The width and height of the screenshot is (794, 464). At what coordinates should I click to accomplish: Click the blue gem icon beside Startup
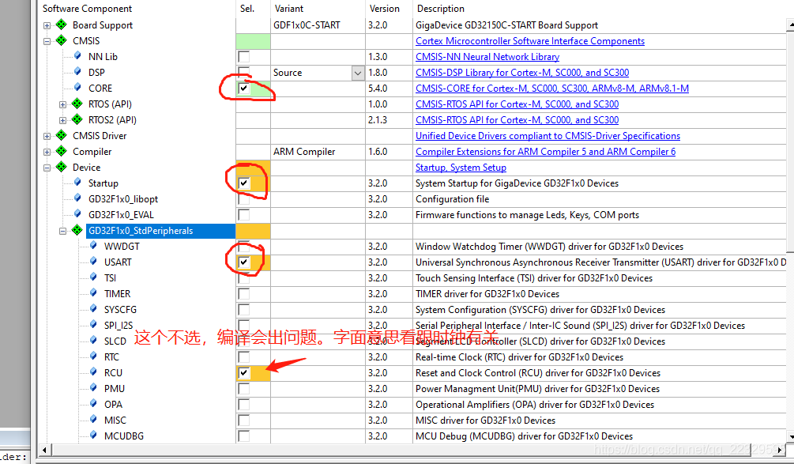coord(77,183)
